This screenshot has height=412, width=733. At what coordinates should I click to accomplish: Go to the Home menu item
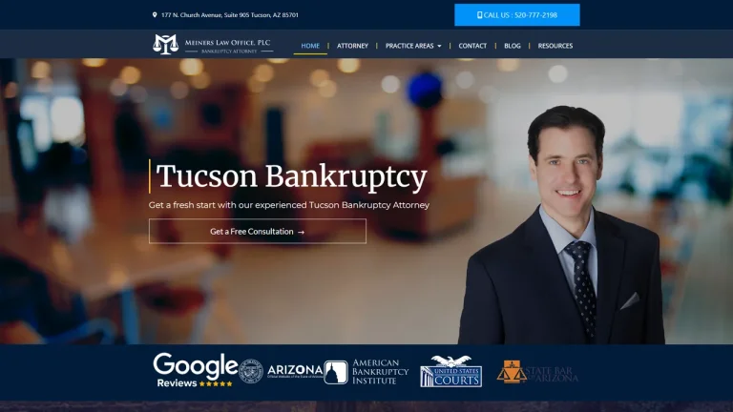point(310,46)
